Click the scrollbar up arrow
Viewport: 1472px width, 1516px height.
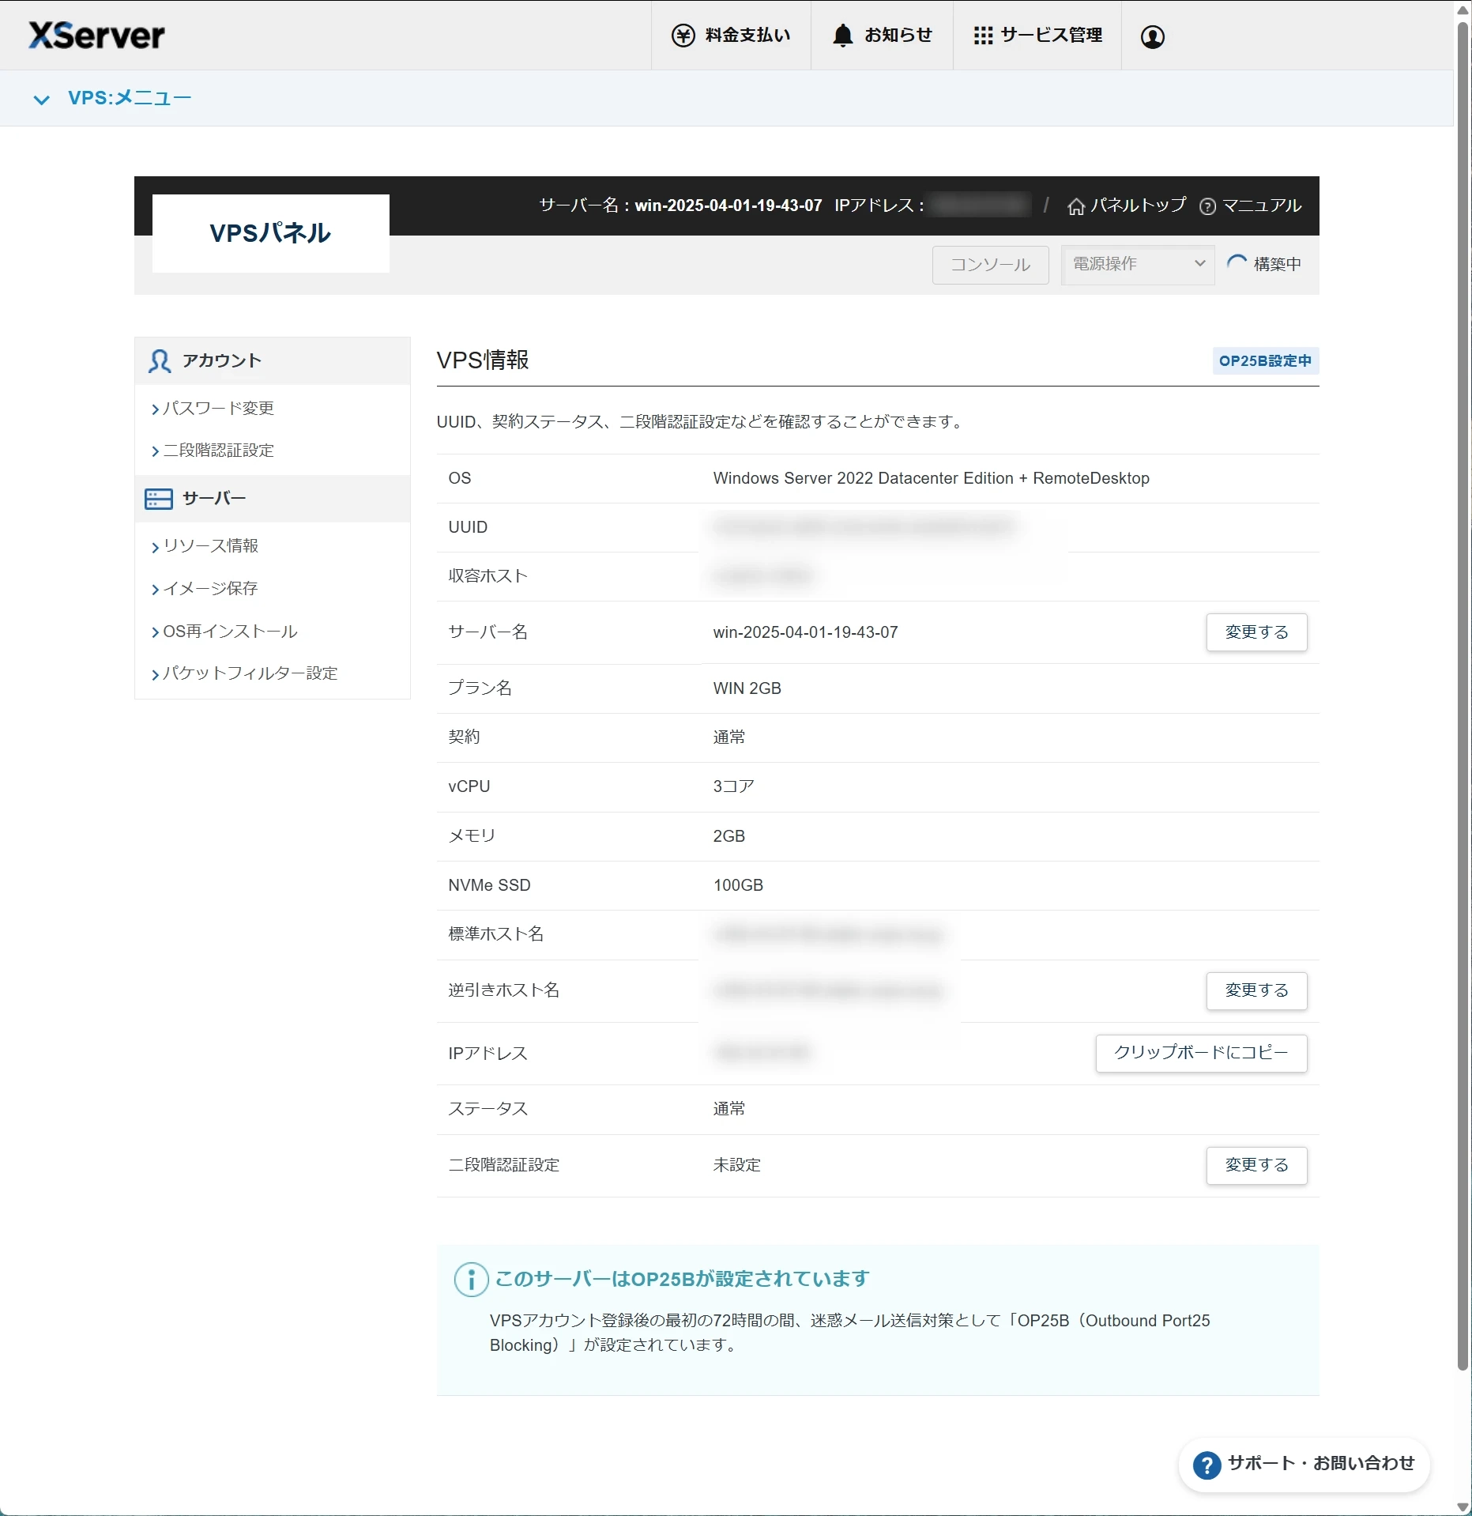(1463, 9)
